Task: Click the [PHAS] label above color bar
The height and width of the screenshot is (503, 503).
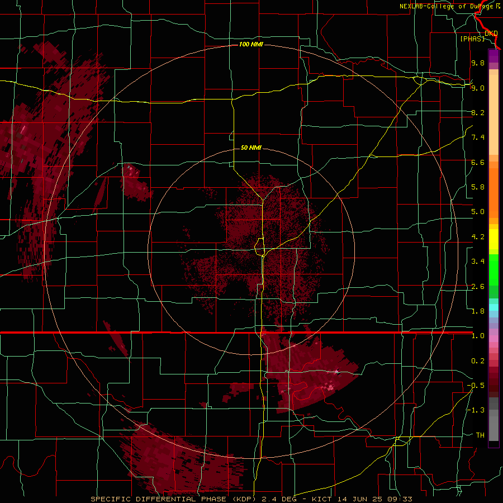Action: [x=472, y=39]
